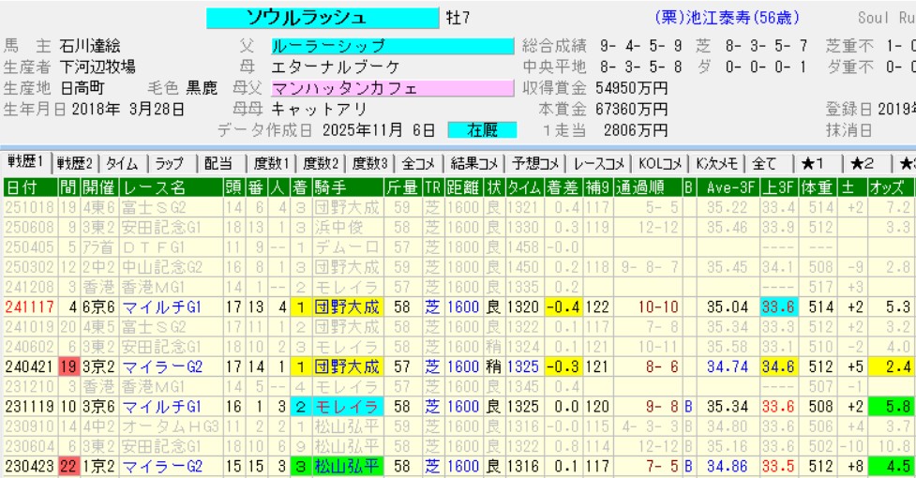Open the タイム tab
916x478 pixels.
(x=123, y=163)
